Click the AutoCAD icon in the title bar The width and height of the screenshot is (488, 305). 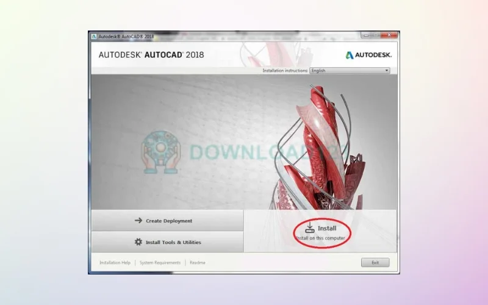tap(94, 36)
